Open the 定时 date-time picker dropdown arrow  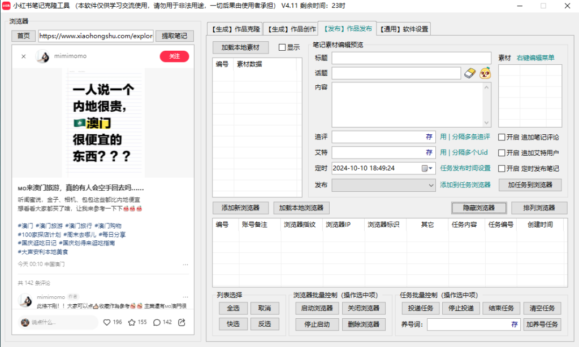pyautogui.click(x=431, y=168)
